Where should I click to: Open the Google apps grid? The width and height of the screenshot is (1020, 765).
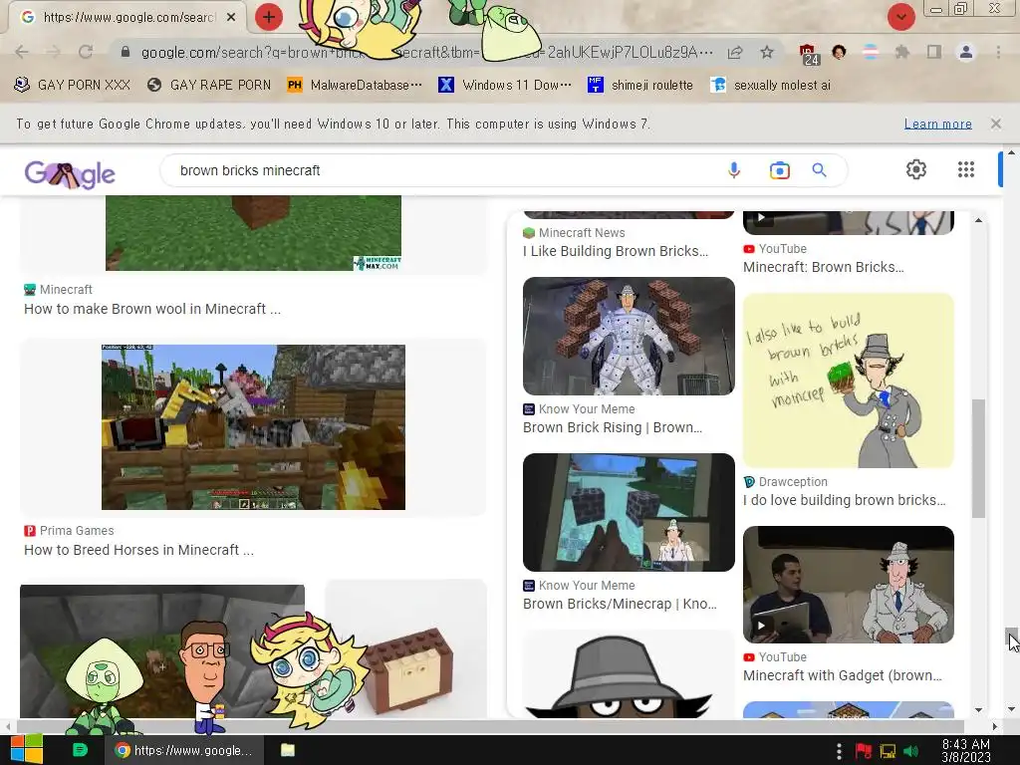[966, 169]
